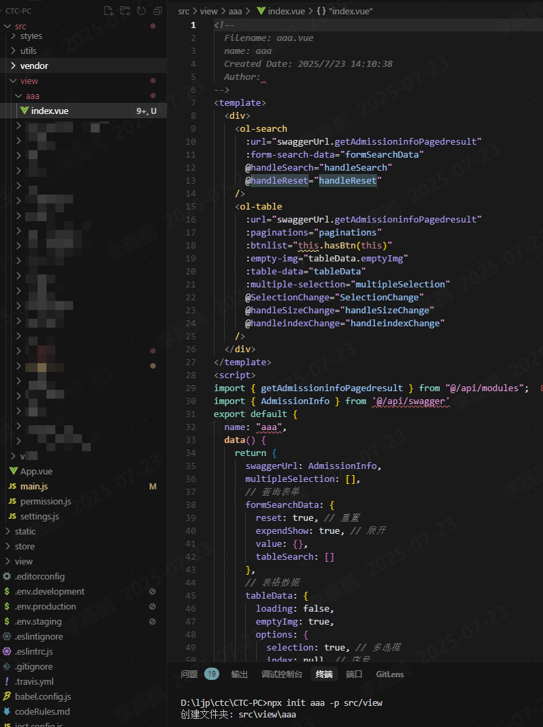Click the .eslintrc.js file icon
543x727 pixels.
point(7,652)
